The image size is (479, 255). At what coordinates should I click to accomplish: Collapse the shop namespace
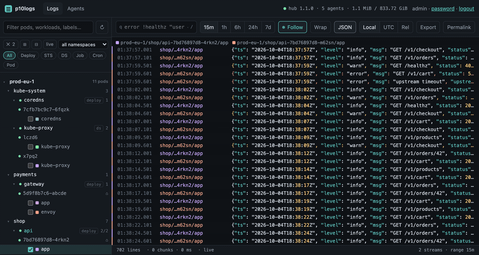pos(9,222)
